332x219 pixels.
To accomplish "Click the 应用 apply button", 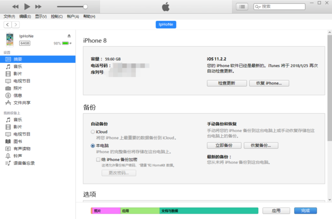I will pyautogui.click(x=276, y=211).
